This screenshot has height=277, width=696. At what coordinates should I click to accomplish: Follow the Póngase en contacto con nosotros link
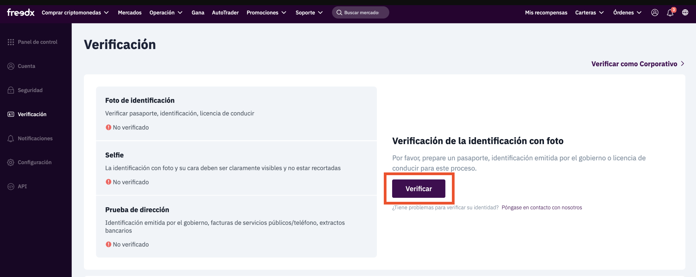(542, 207)
